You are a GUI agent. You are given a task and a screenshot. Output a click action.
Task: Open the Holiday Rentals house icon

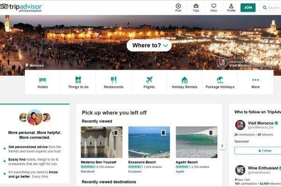click(x=185, y=80)
